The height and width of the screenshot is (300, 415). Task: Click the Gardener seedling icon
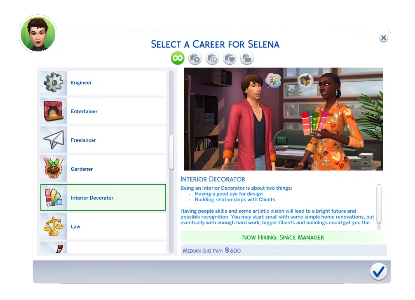54,169
